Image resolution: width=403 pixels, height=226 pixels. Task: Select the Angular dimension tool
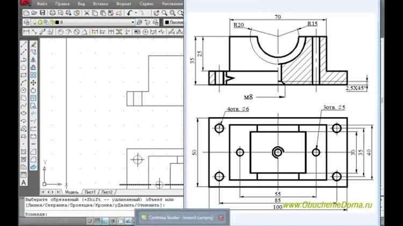pos(84,32)
